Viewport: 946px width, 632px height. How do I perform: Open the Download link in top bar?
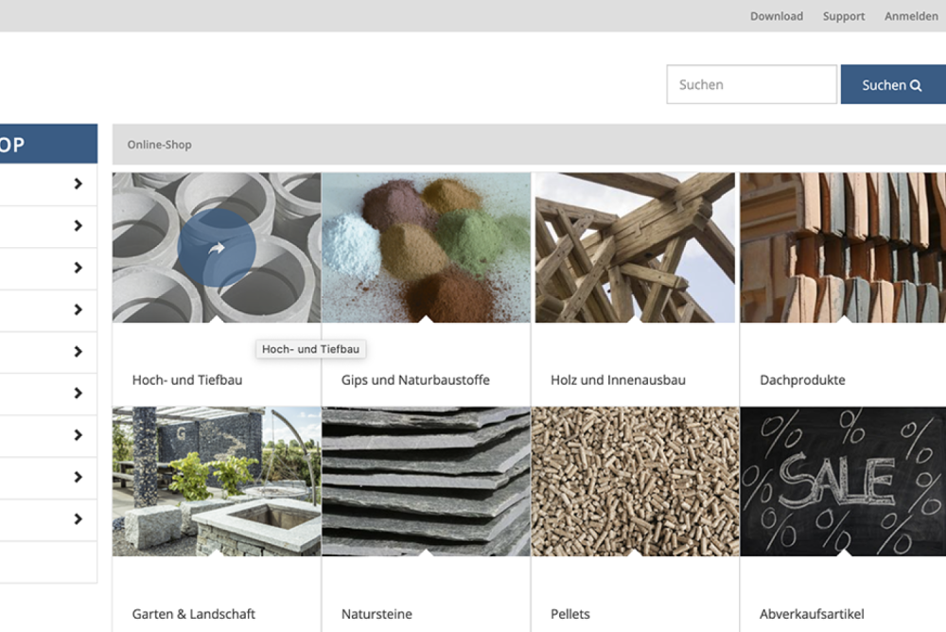[x=776, y=16]
